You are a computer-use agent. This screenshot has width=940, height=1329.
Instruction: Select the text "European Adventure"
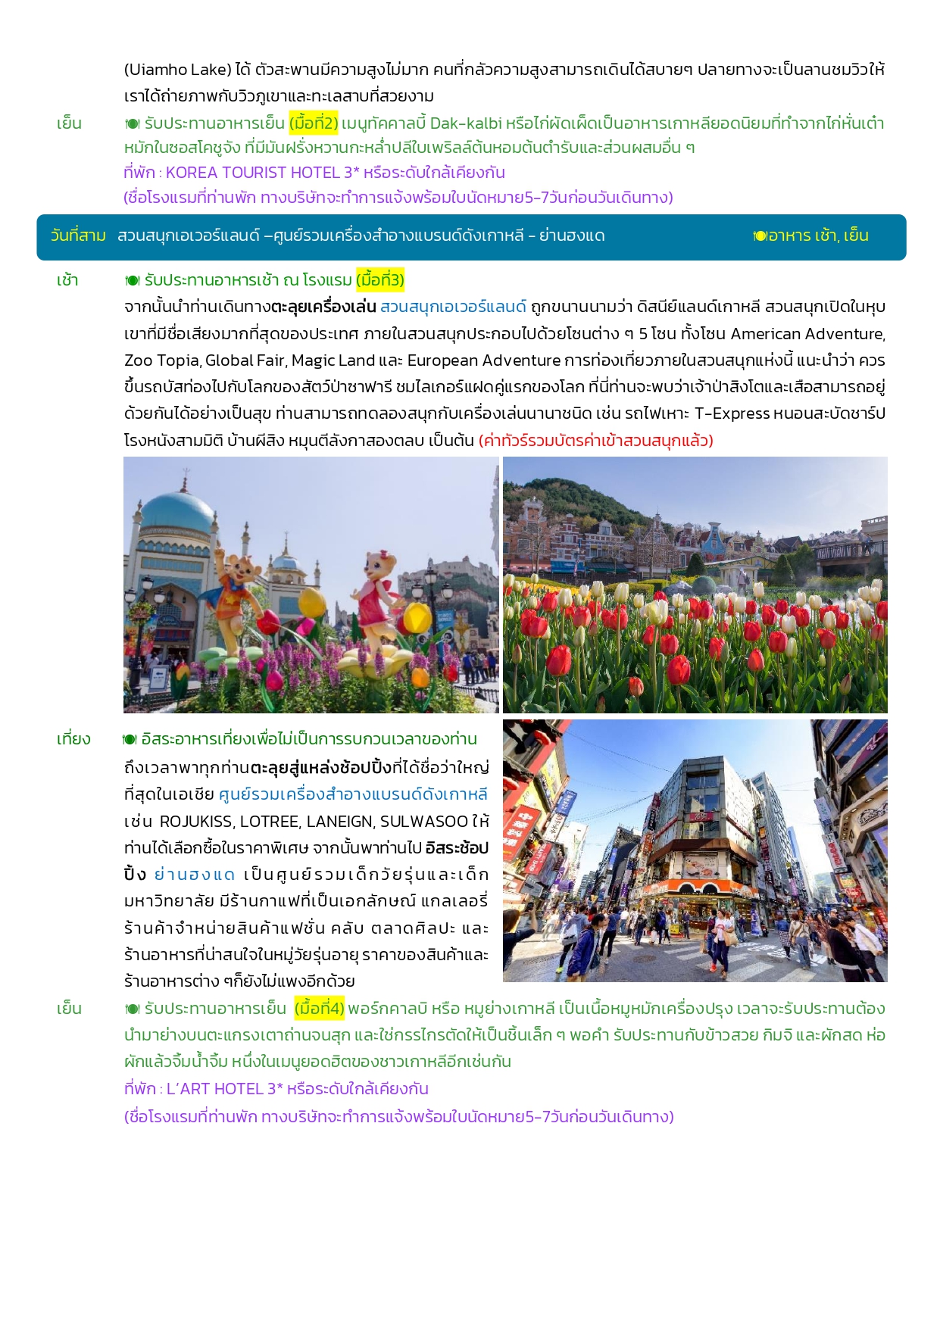pyautogui.click(x=484, y=360)
